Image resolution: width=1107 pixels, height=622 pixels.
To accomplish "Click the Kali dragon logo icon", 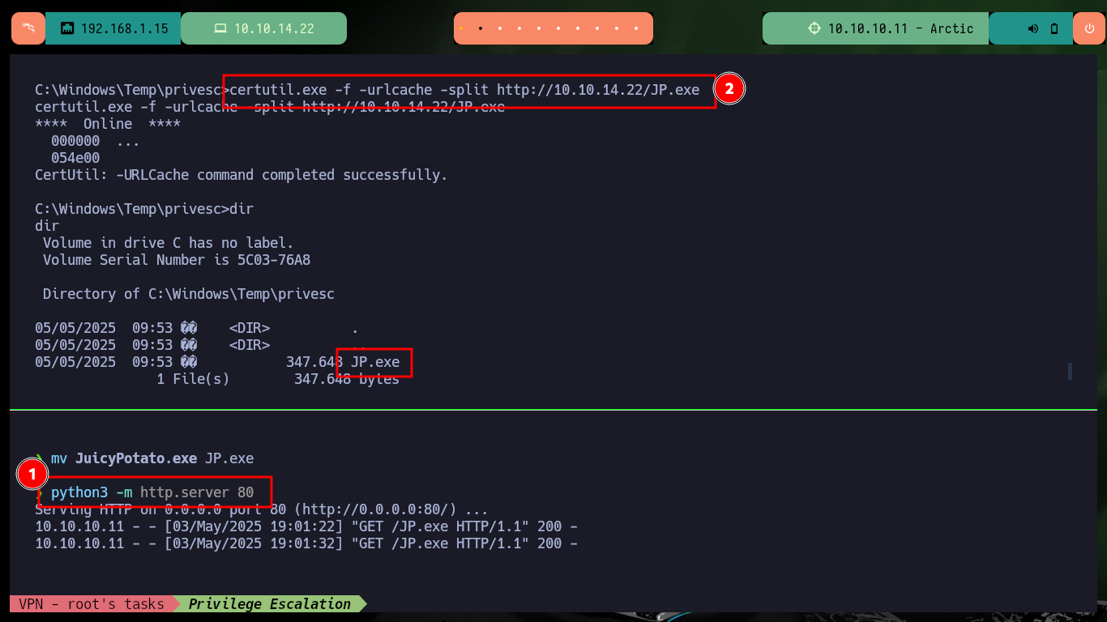I will pyautogui.click(x=28, y=28).
